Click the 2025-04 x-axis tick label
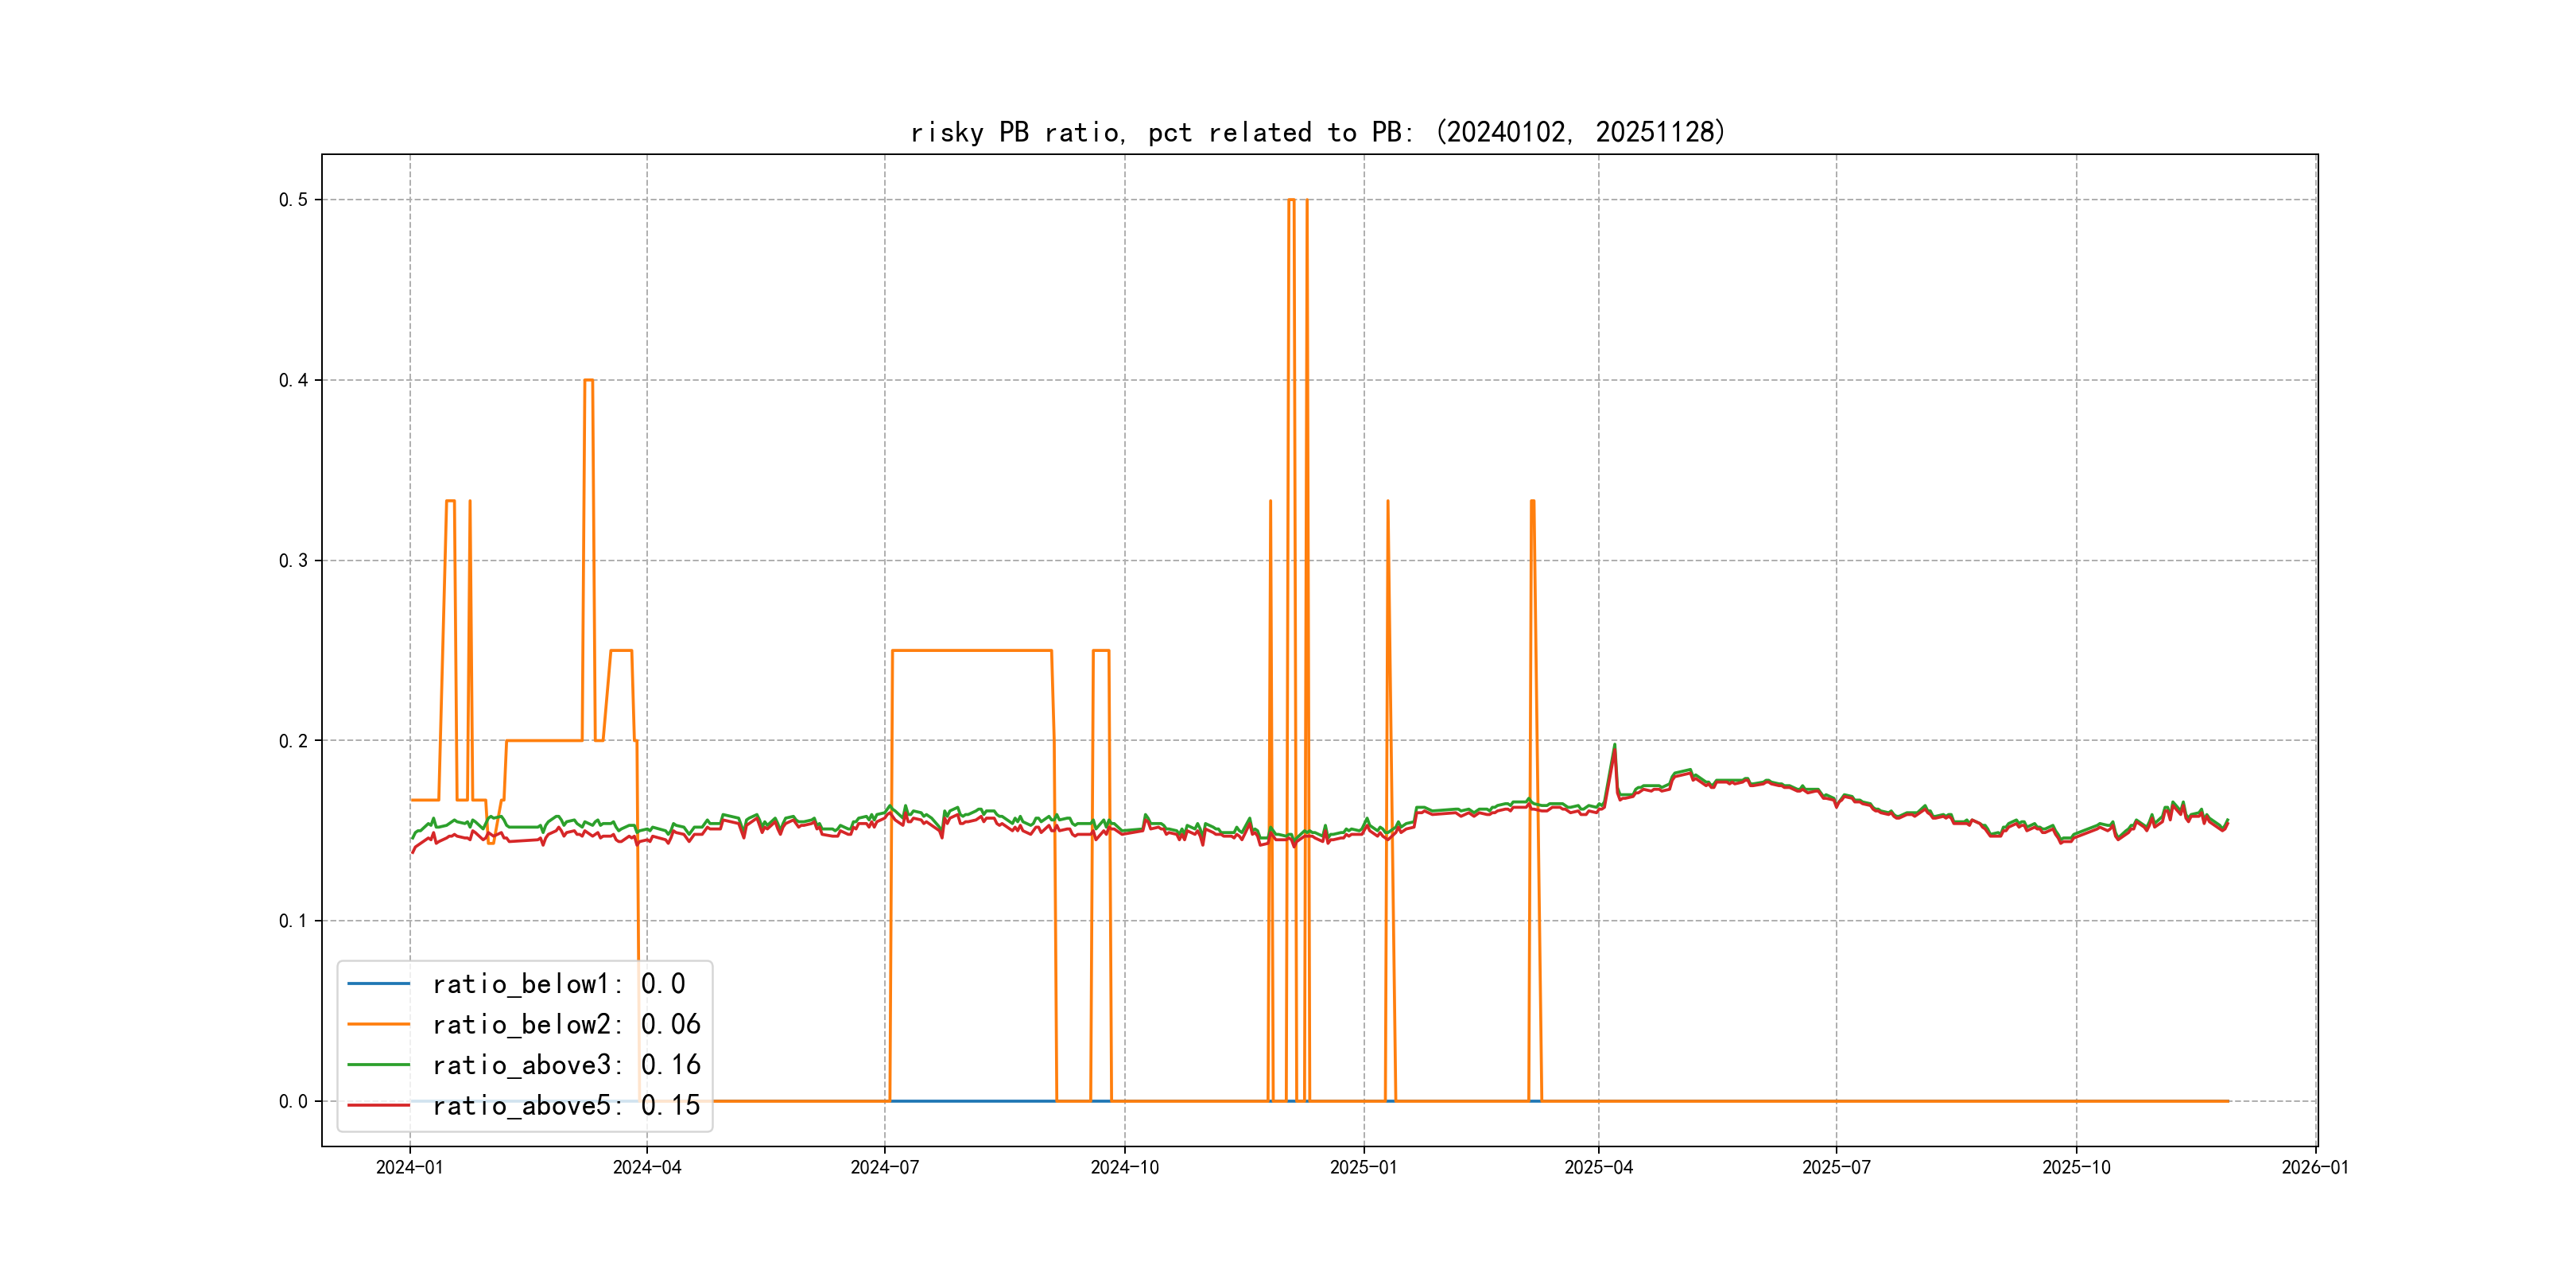2576x1288 pixels. tap(1598, 1167)
